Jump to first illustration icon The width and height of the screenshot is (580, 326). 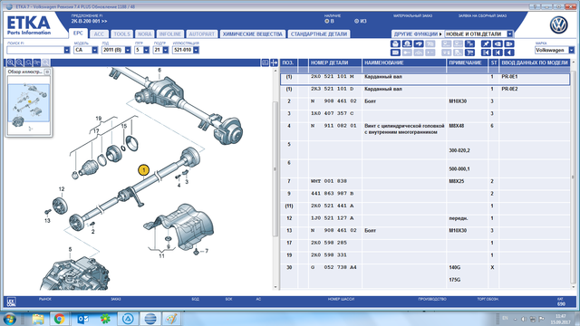pyautogui.click(x=486, y=53)
